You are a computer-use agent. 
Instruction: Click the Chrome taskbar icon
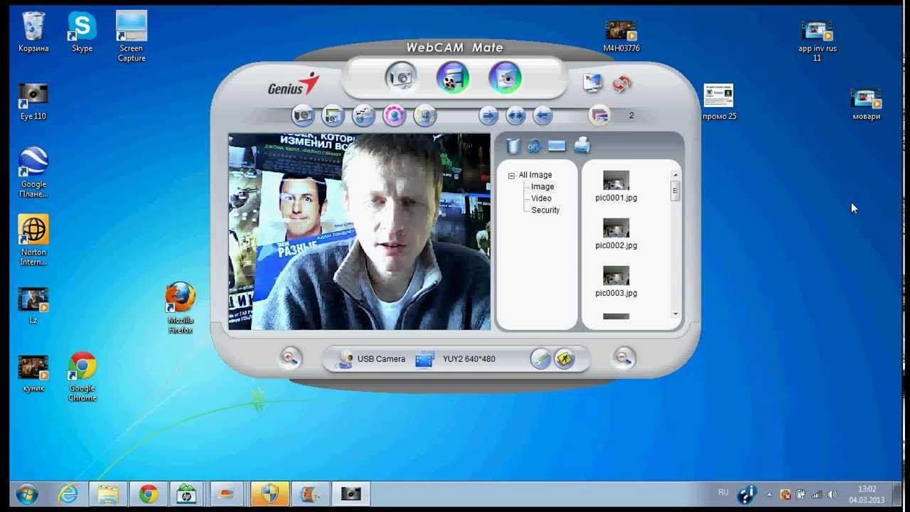coord(149,494)
